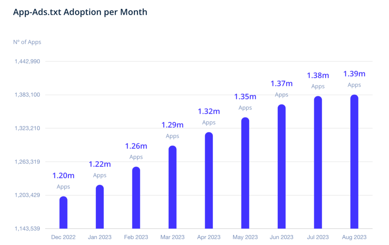Click the 1,143,539 y-axis label
This screenshot has height=245, width=389.
[27, 229]
